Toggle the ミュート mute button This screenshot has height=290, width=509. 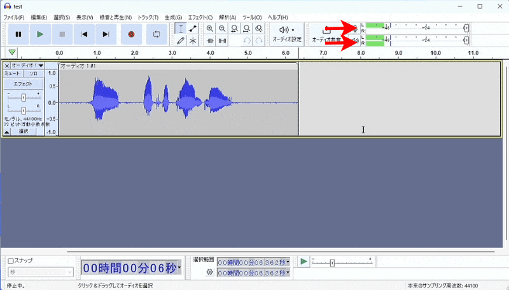[13, 74]
